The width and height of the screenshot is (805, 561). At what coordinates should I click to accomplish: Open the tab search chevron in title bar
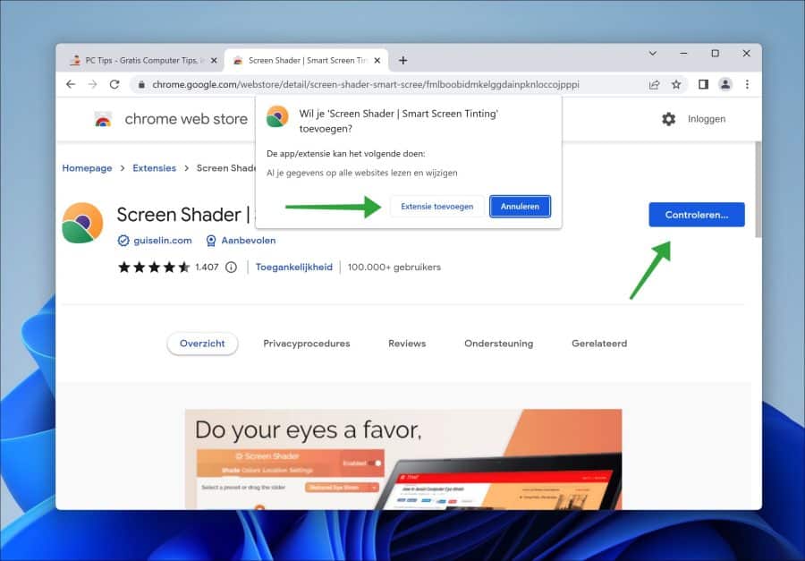[x=653, y=54]
